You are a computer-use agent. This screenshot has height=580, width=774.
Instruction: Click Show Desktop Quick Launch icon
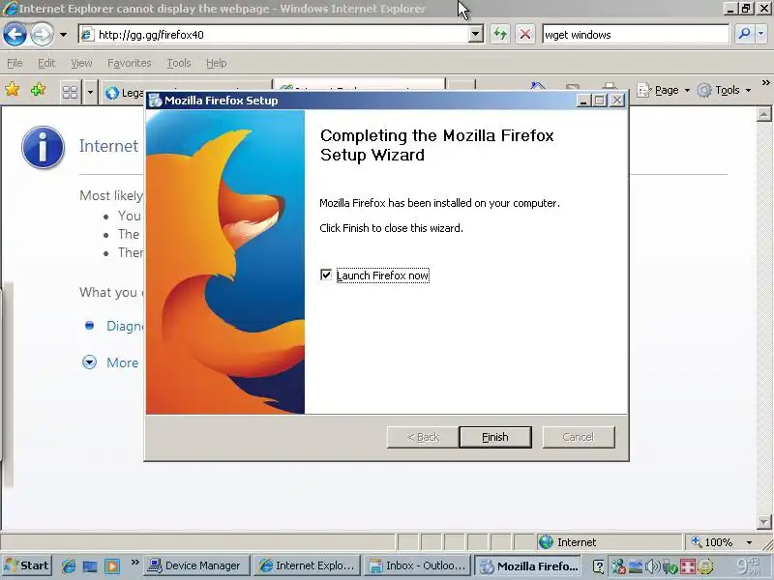tap(90, 566)
